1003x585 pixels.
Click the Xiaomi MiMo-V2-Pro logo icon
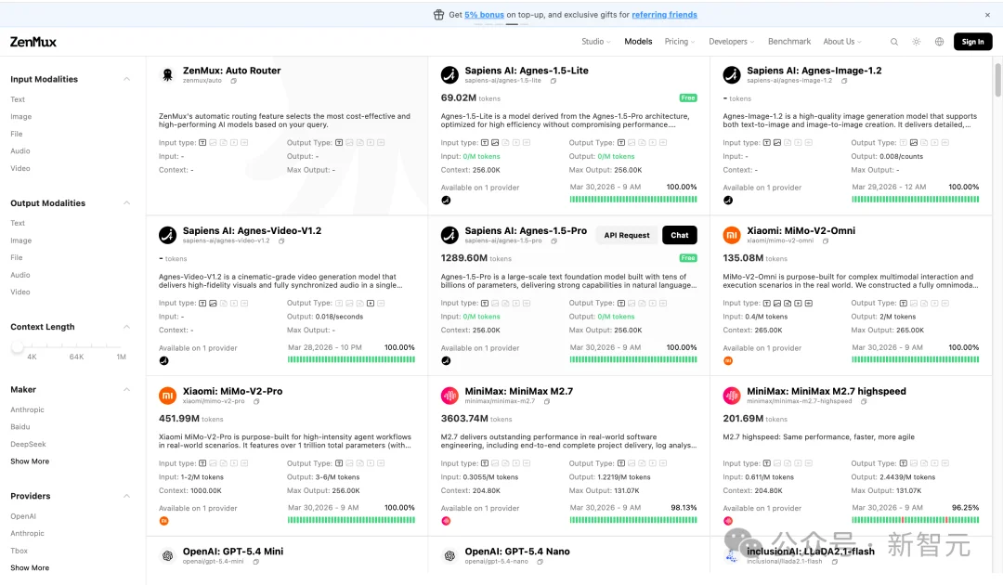tap(167, 396)
